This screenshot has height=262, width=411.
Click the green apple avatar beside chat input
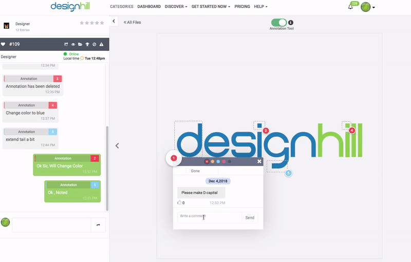tap(5, 222)
